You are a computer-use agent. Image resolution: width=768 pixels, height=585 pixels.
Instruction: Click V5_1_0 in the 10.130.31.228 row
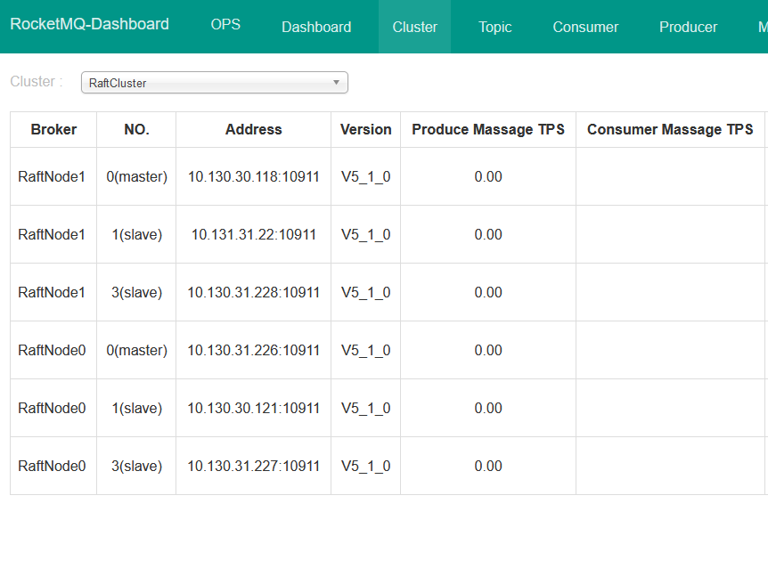pyautogui.click(x=366, y=292)
